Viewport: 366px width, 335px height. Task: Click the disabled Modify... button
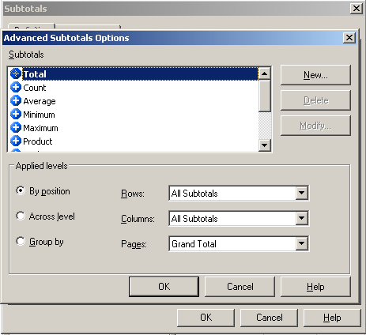(315, 126)
